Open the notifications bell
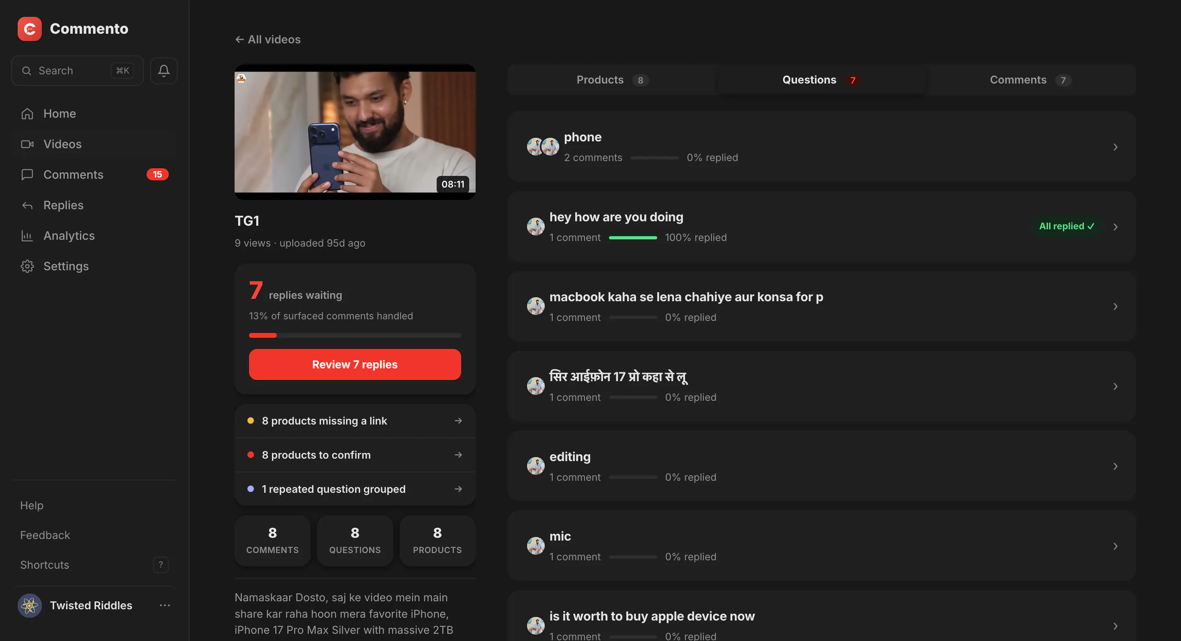 [163, 71]
